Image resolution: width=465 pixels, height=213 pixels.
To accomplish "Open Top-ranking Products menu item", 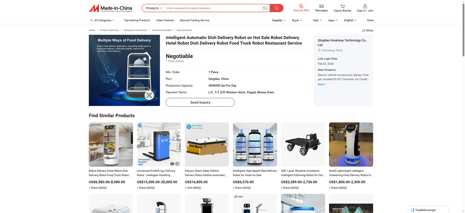I will (x=137, y=20).
